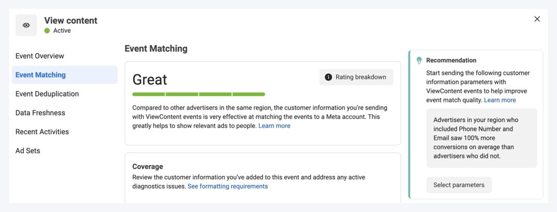Switch to Data Freshness
Image resolution: width=557 pixels, height=212 pixels.
click(x=40, y=113)
